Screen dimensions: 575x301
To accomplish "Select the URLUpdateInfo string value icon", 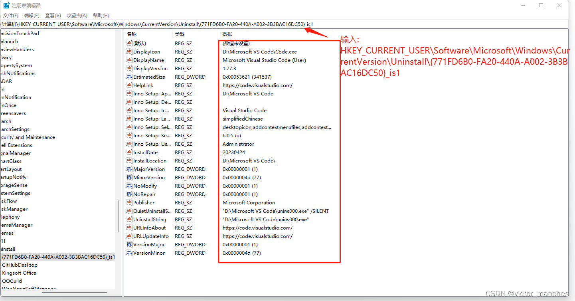I will click(129, 236).
